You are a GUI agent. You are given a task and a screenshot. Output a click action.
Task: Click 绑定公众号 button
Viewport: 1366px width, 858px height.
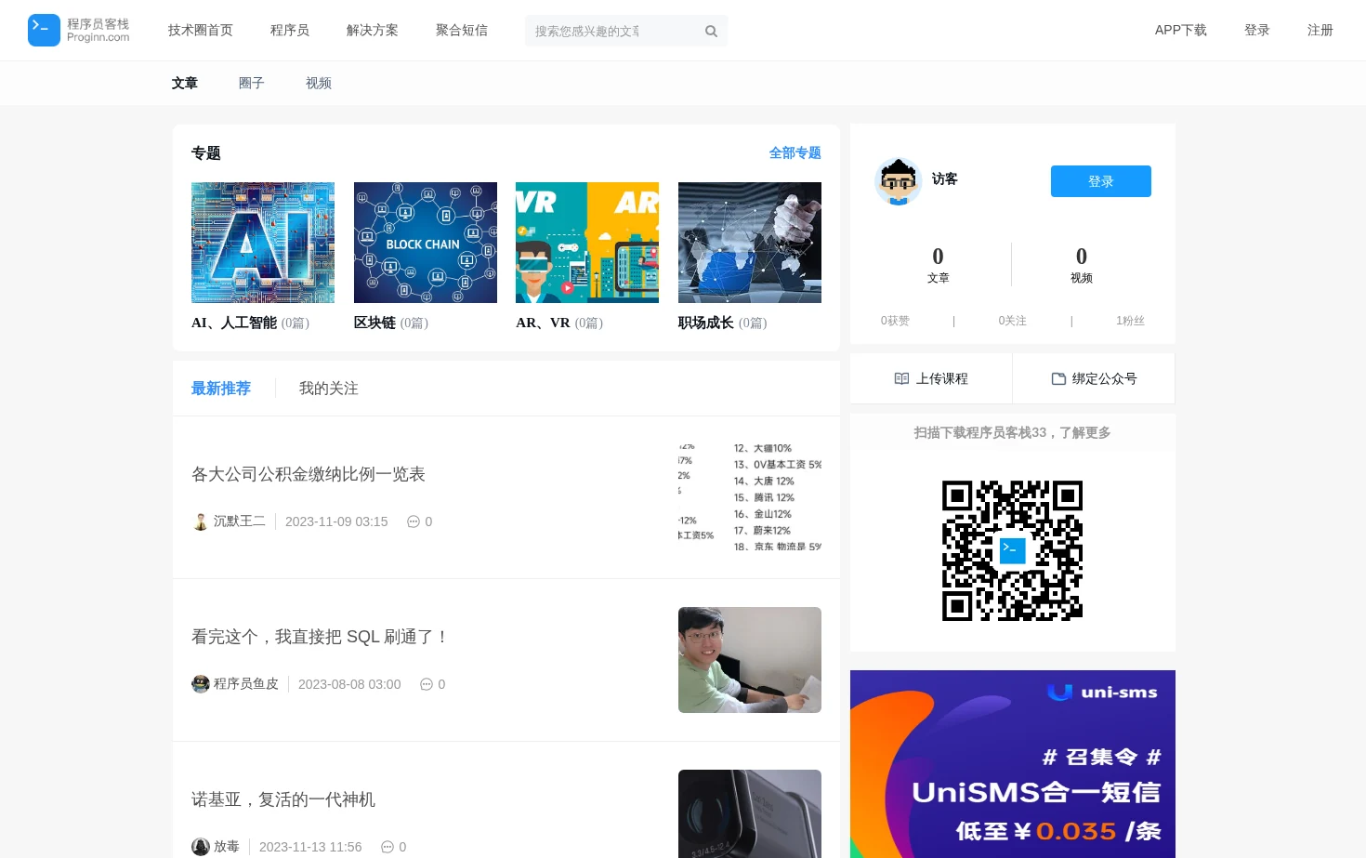coord(1094,378)
